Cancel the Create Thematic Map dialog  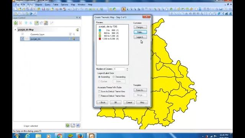129,102
